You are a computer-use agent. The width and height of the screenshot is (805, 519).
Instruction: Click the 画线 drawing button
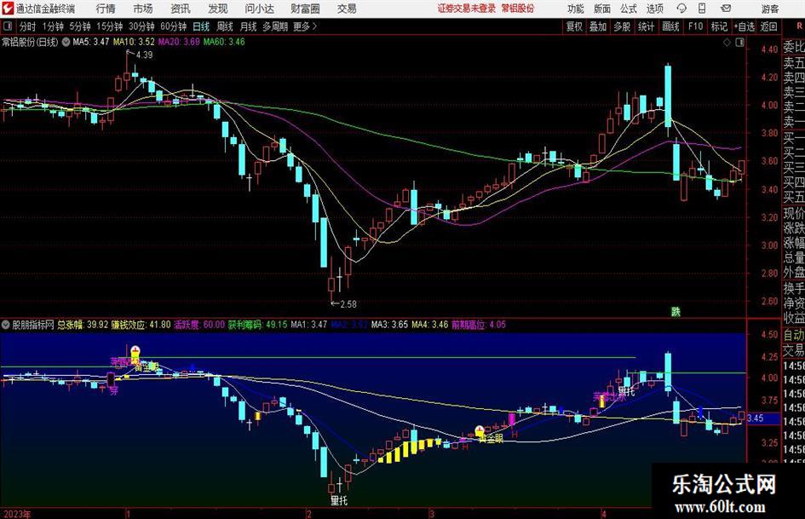(670, 26)
